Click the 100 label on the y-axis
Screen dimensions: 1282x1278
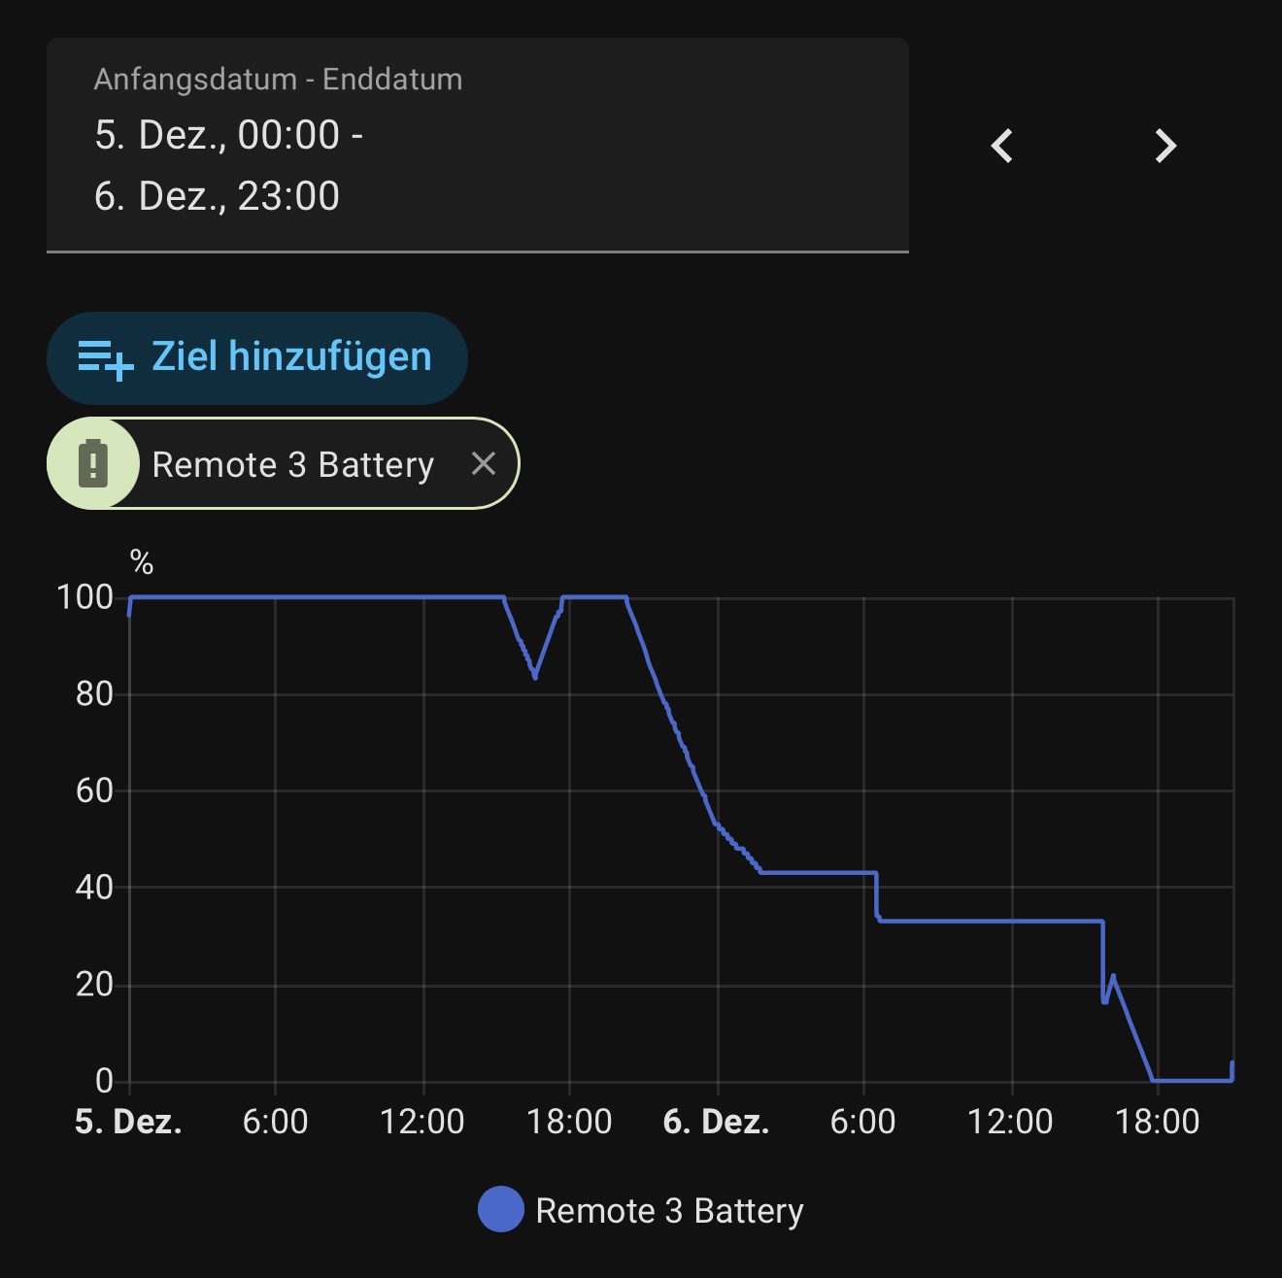point(85,597)
